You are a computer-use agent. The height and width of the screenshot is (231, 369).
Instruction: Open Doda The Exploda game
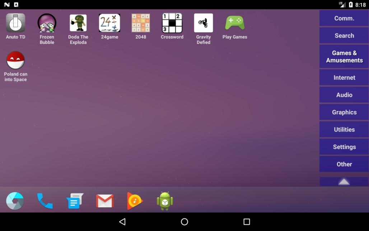(78, 23)
